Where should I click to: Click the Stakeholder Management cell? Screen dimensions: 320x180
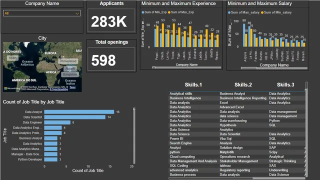pos(239,161)
